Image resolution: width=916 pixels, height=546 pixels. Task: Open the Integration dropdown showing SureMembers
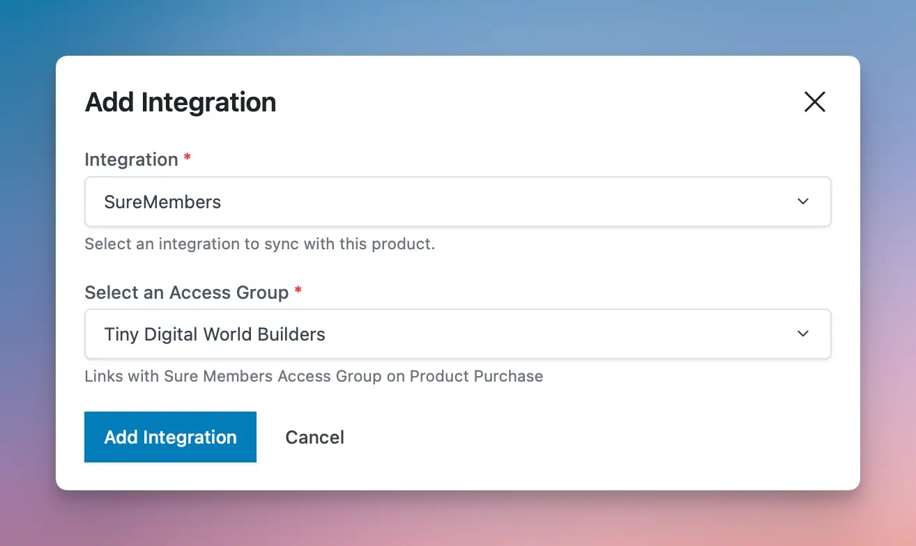(457, 202)
